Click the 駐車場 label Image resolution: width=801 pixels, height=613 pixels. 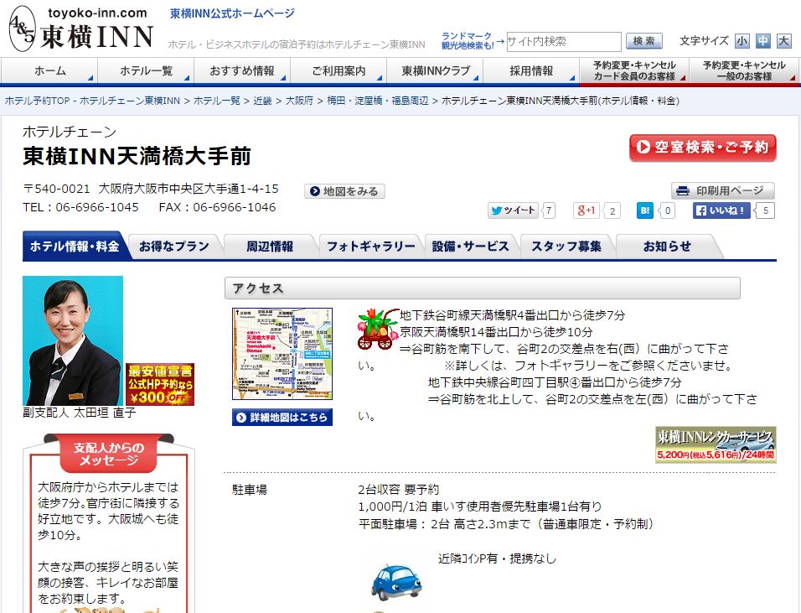coord(250,490)
